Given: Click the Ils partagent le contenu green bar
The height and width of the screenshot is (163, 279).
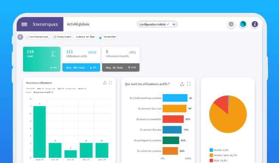Looking at the screenshot, I should click(x=171, y=140).
